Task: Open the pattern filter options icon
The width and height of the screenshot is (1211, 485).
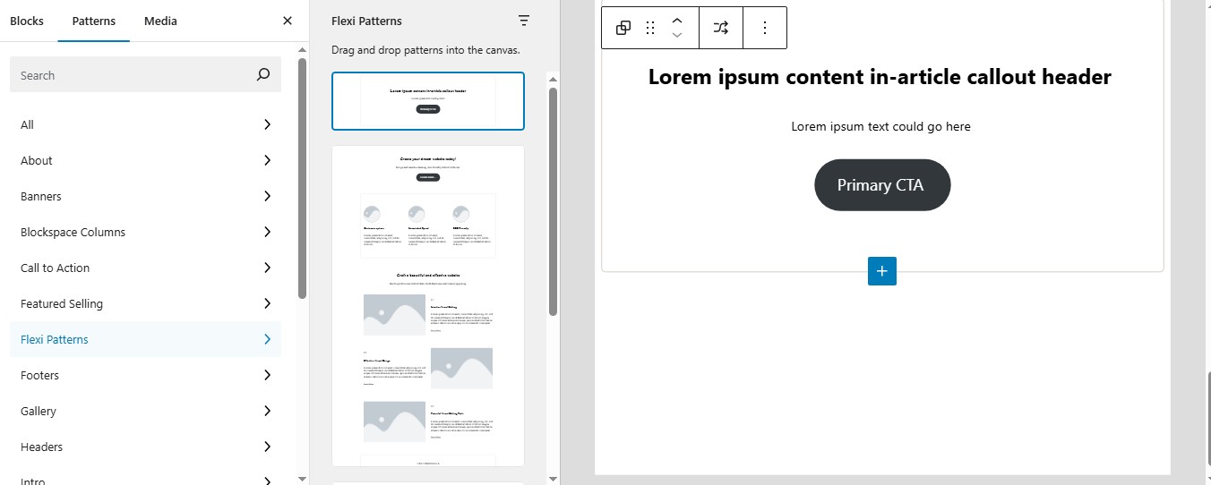Action: 524,21
